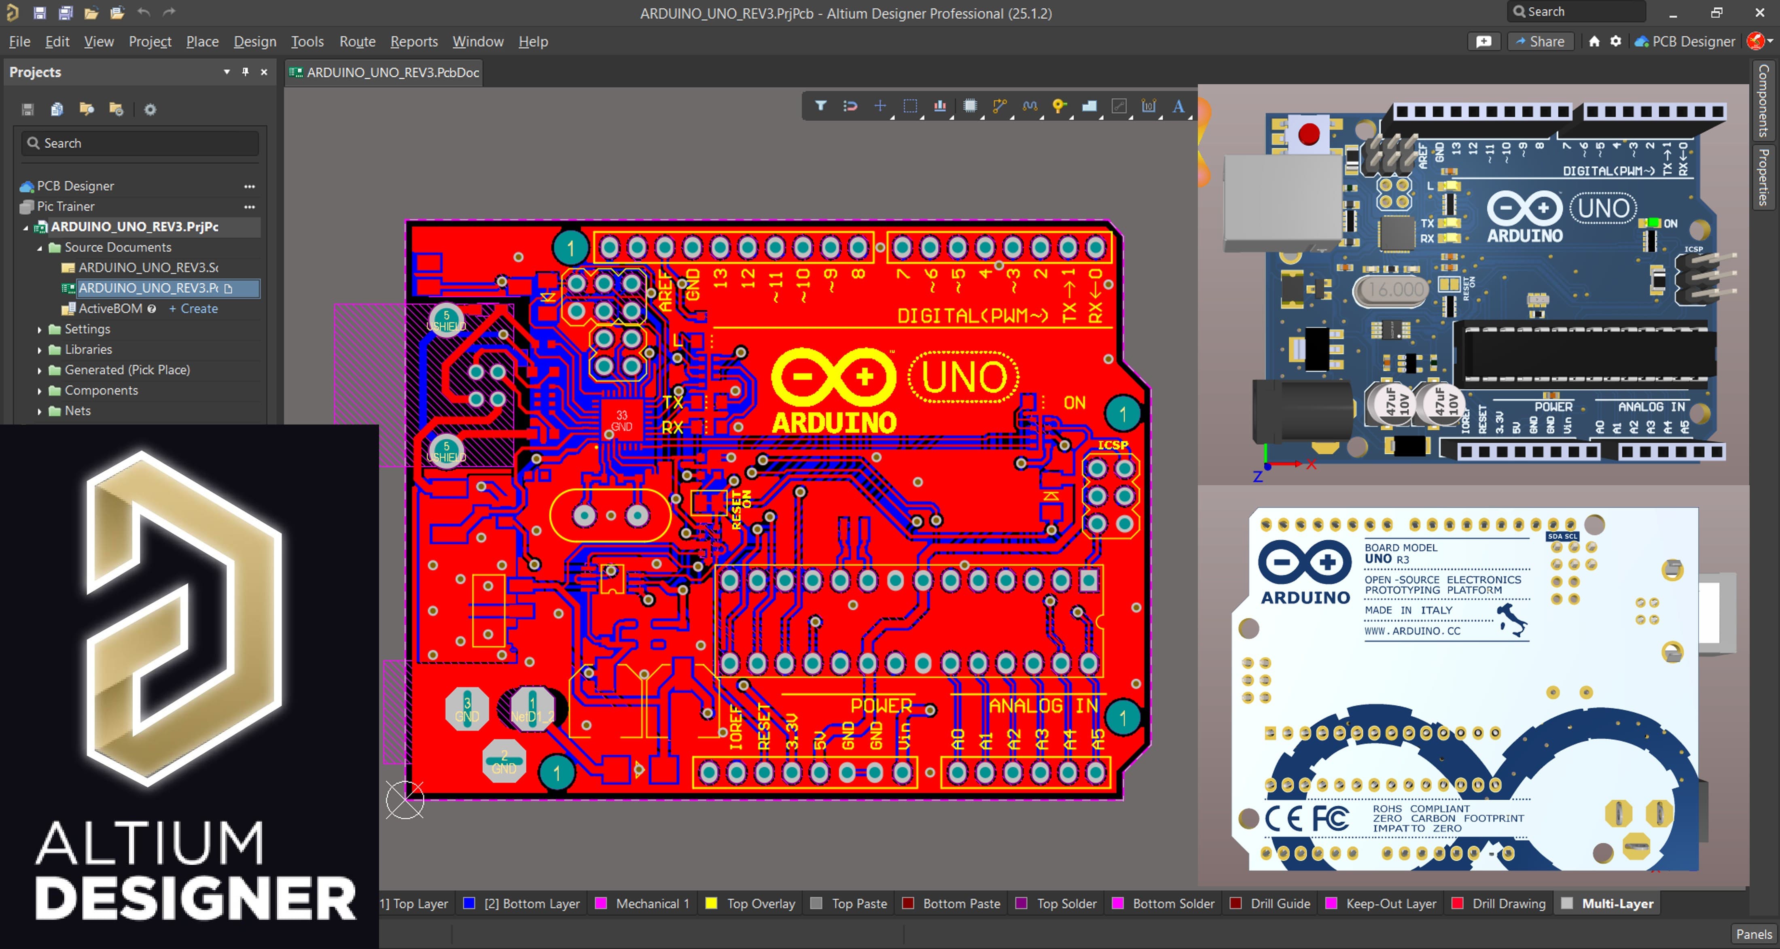Select the Place Polygon Pour icon

click(x=1089, y=106)
